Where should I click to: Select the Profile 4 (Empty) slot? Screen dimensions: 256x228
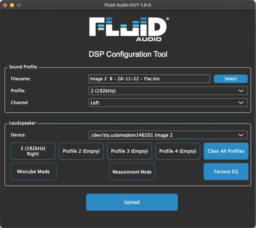coord(178,151)
